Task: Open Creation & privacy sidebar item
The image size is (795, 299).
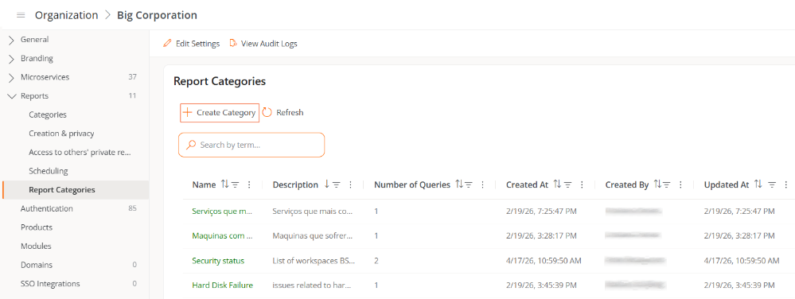Action: point(61,134)
